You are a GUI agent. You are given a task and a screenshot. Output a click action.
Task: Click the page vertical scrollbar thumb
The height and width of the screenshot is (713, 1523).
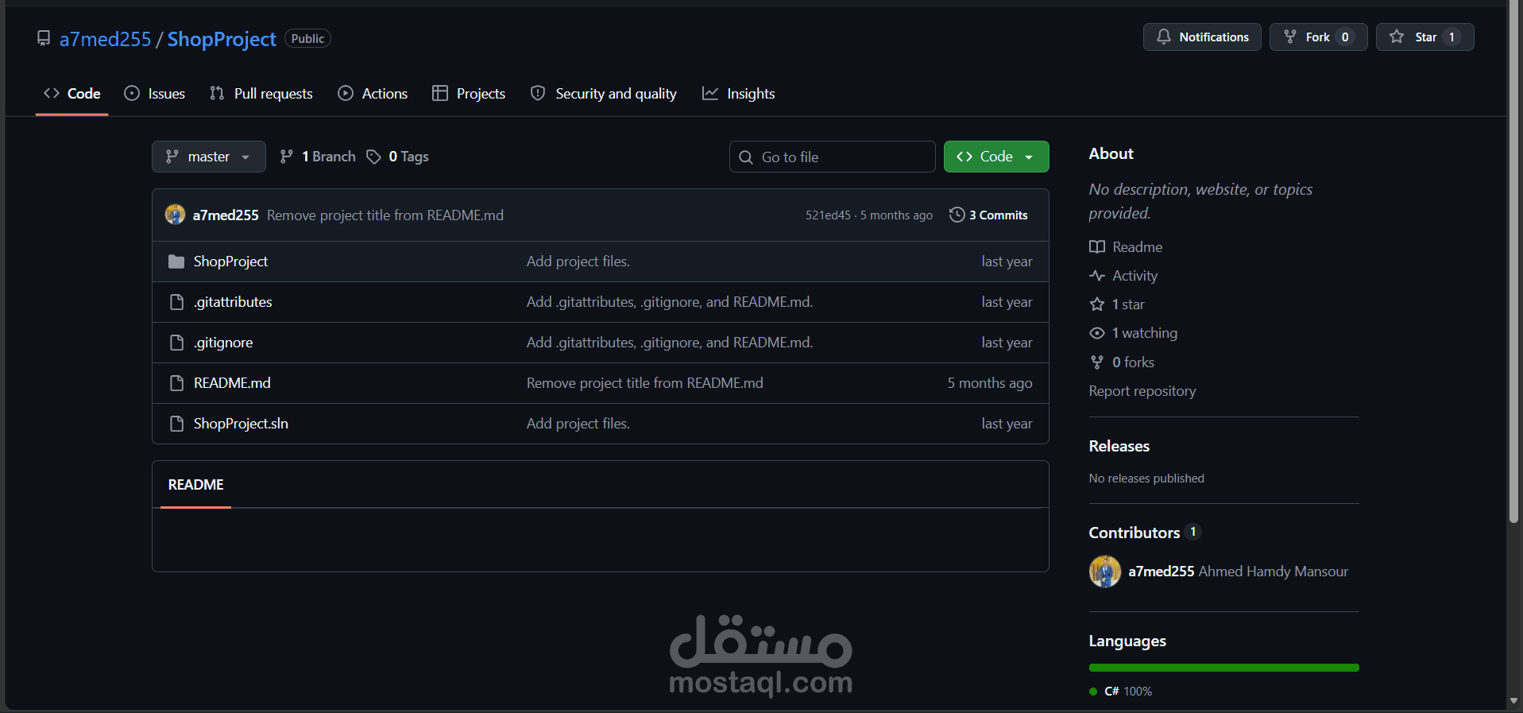pyautogui.click(x=1514, y=262)
